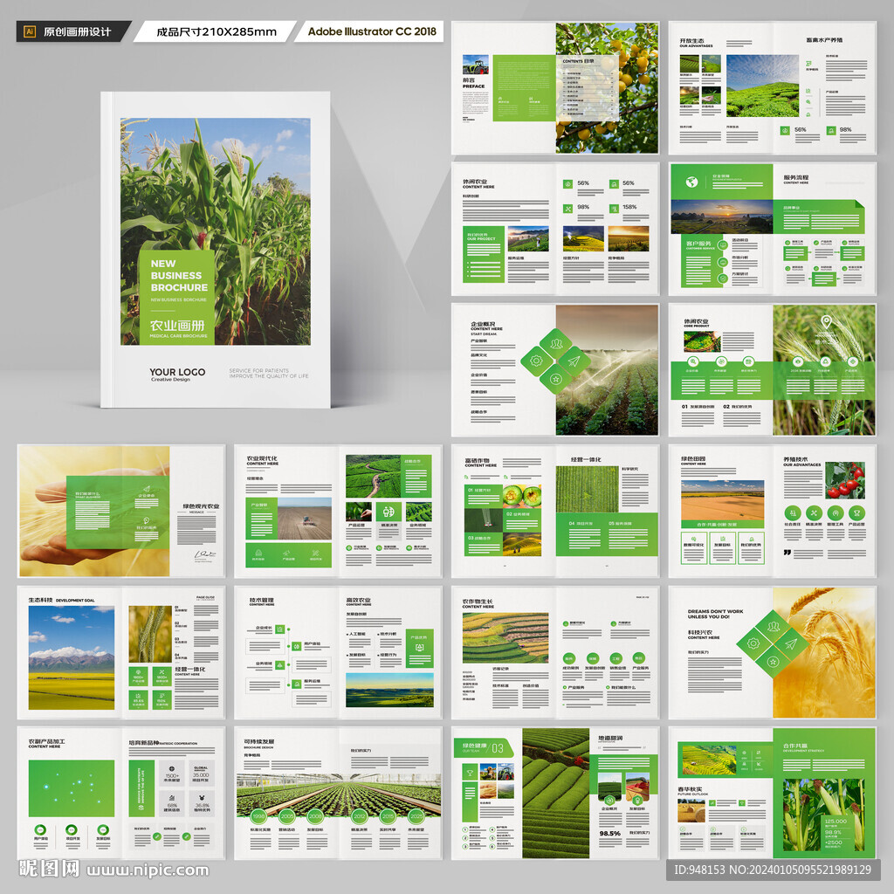The width and height of the screenshot is (894, 894).
Task: Click the gear icon diamond in 企业概况 spread
Action: pos(536,361)
